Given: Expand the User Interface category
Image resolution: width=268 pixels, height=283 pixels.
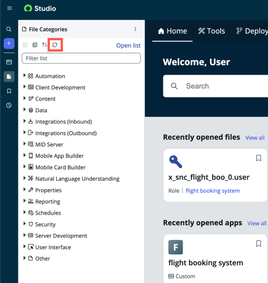Looking at the screenshot, I should tap(24, 247).
